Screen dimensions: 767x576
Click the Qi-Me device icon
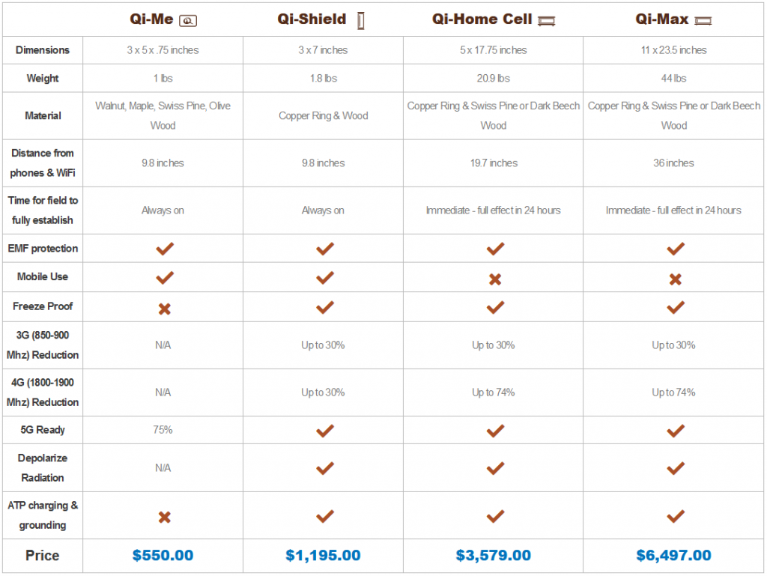point(188,20)
